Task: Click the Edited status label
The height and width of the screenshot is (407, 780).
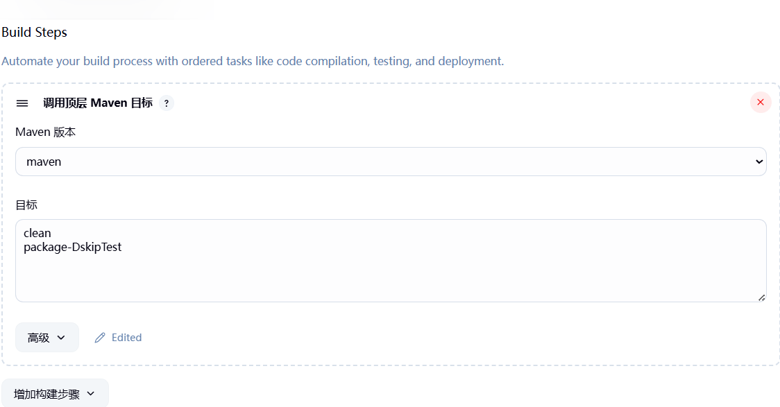Action: [126, 338]
